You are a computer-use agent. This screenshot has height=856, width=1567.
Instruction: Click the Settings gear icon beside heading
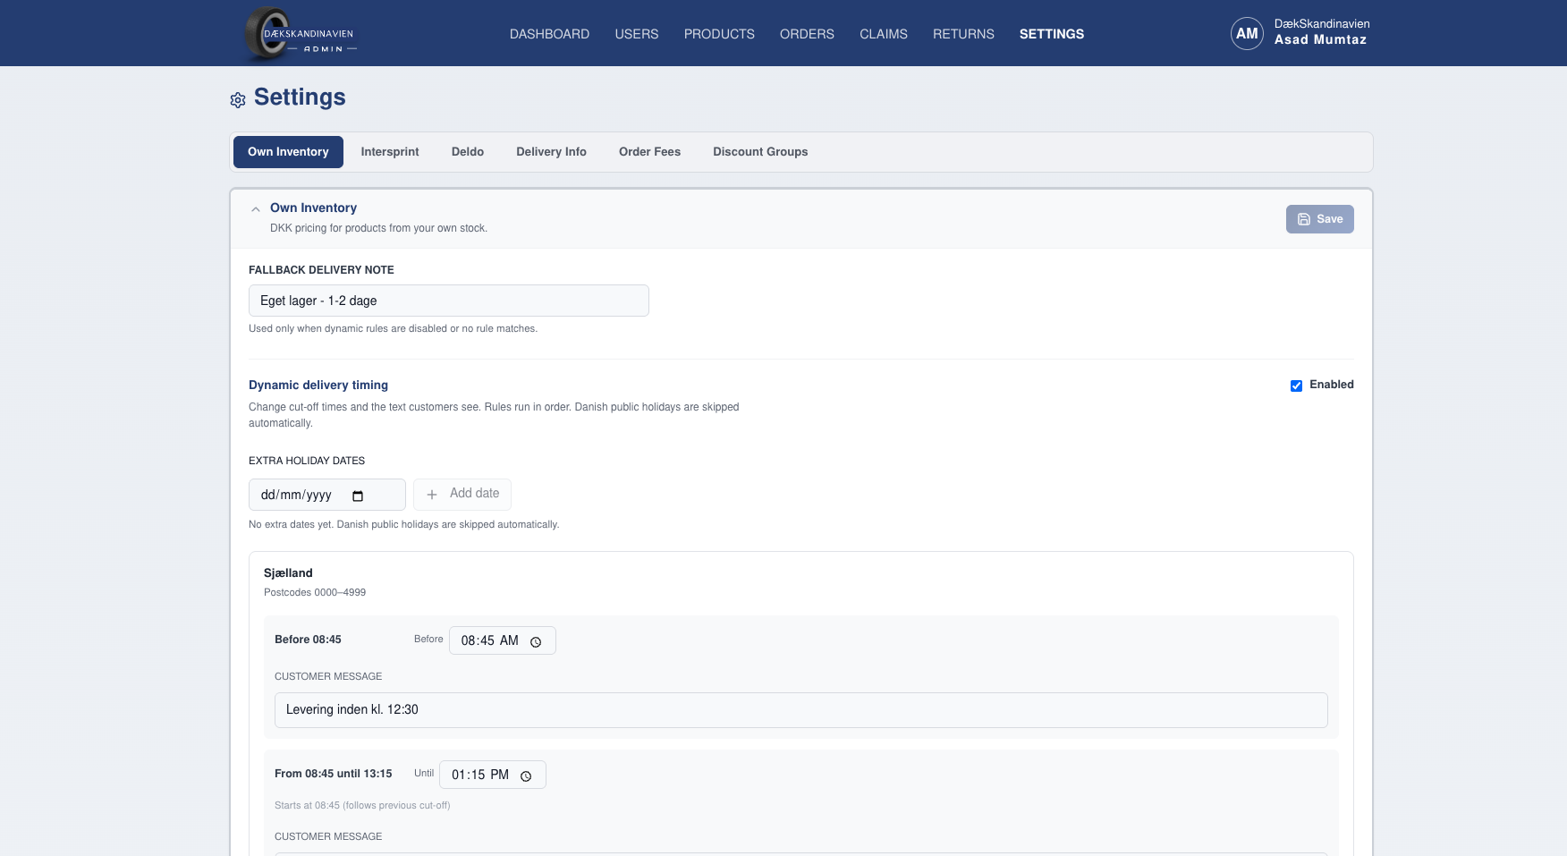click(x=238, y=100)
